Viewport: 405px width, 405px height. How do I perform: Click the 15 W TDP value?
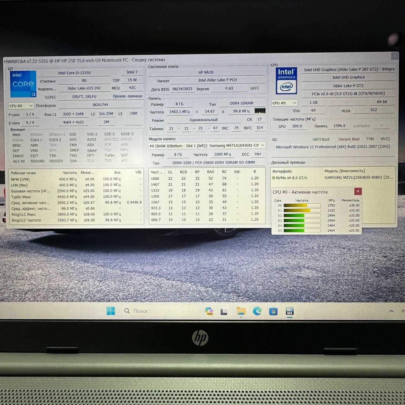pos(132,80)
